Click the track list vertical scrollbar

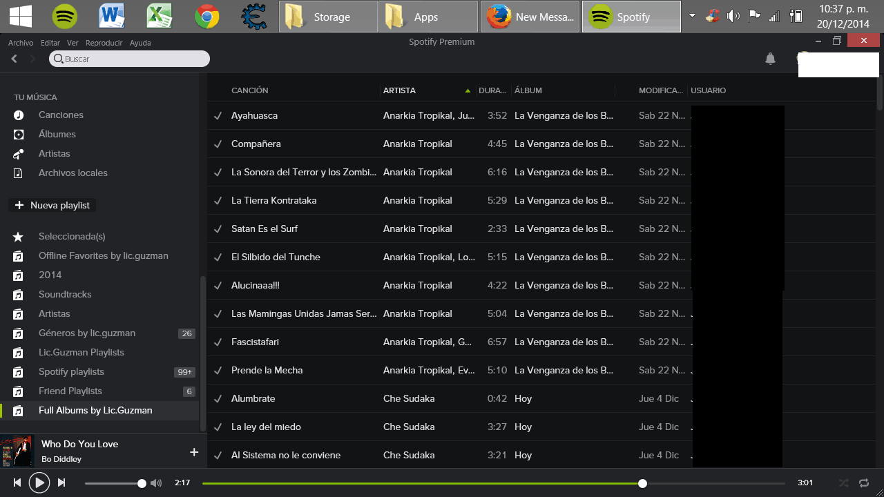point(880,93)
